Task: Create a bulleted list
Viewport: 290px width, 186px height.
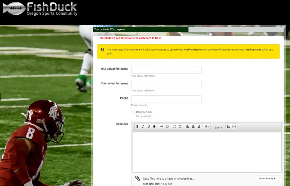Action: [x=174, y=126]
